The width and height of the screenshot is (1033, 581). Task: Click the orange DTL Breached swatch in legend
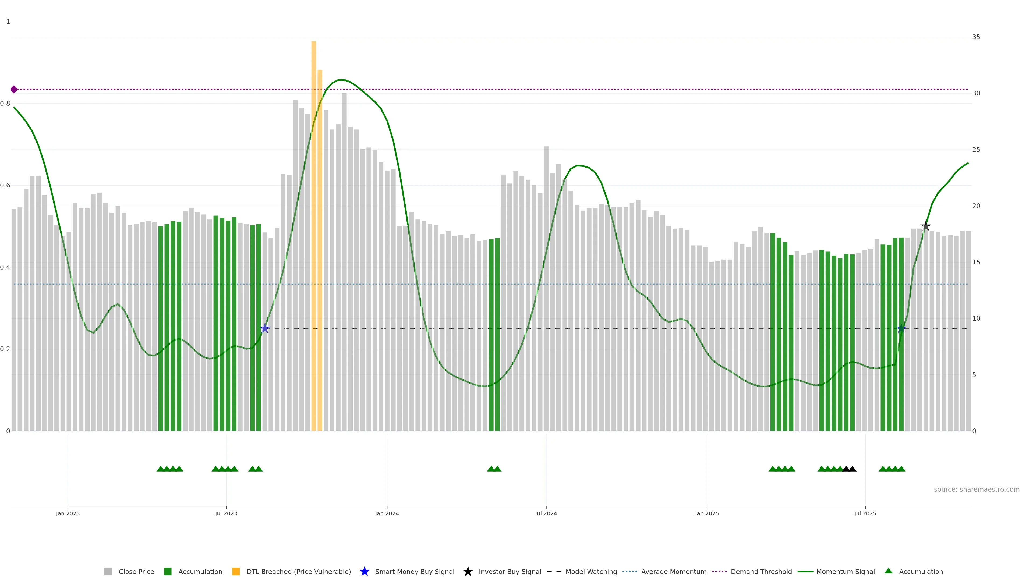[236, 572]
